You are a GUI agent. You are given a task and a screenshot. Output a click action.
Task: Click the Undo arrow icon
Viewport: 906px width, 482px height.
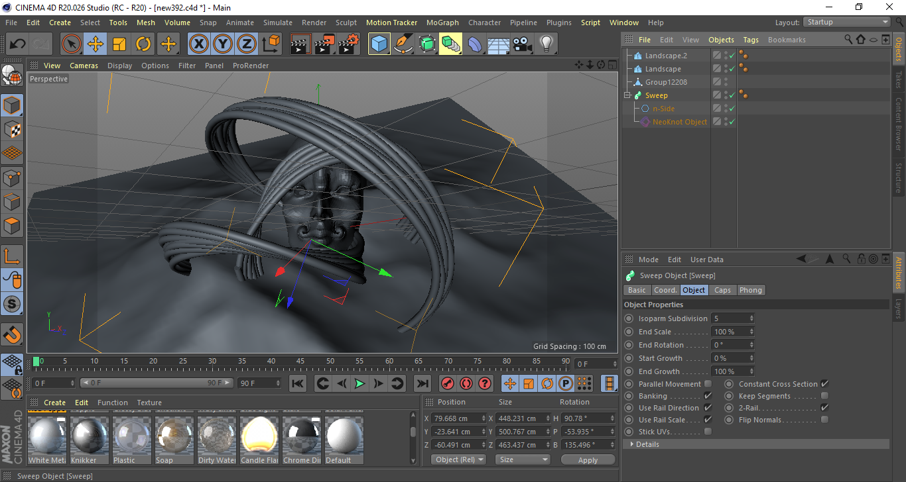[18, 44]
